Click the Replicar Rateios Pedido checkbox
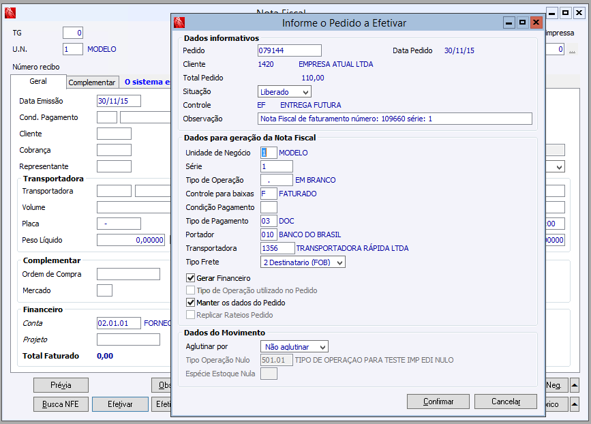591x424 pixels. tap(191, 315)
